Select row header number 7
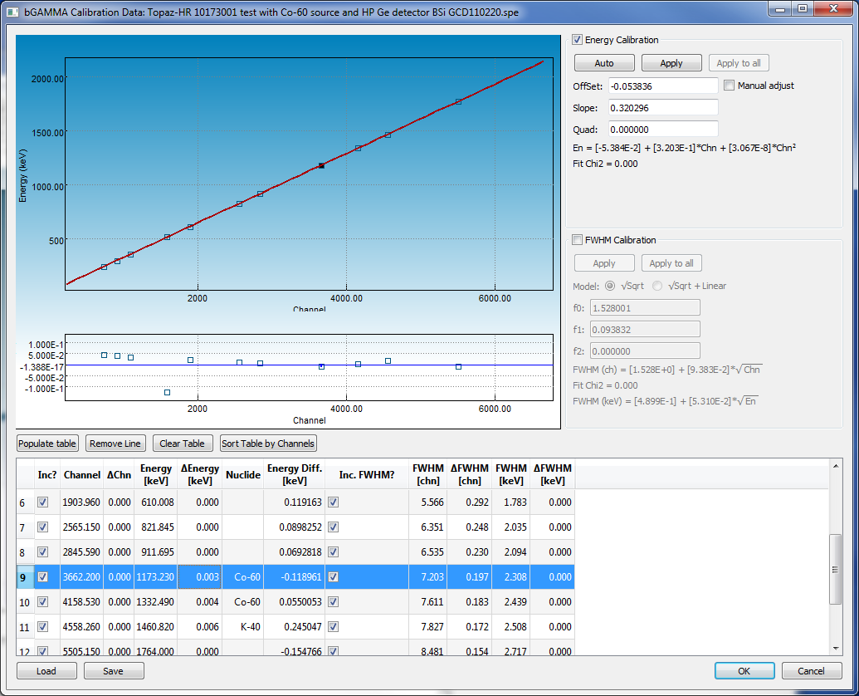Screen dimensions: 859x696 [x=25, y=527]
